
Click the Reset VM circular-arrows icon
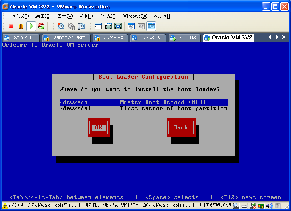(x=41, y=26)
